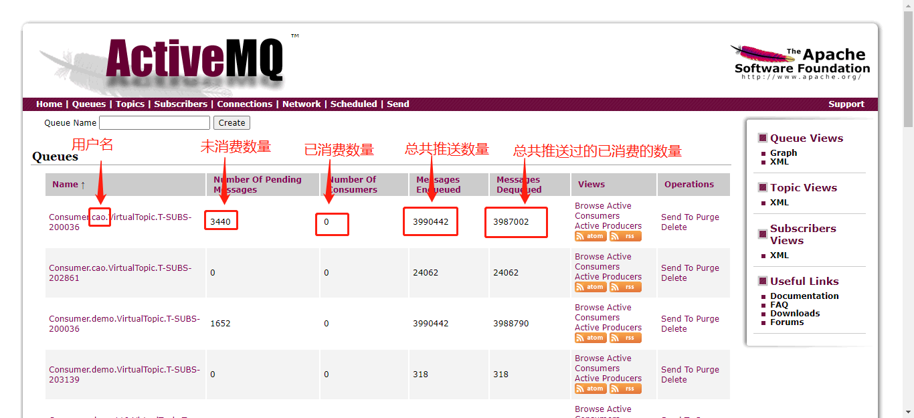Click the scrollbar down arrow
Image resolution: width=914 pixels, height=418 pixels.
click(x=908, y=412)
